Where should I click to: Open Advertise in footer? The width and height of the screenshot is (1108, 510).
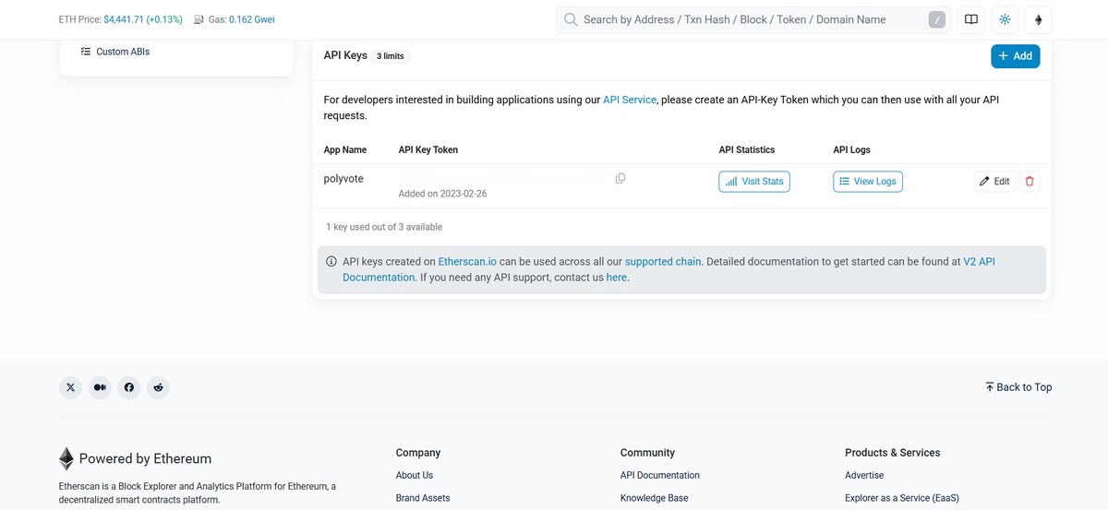(864, 475)
